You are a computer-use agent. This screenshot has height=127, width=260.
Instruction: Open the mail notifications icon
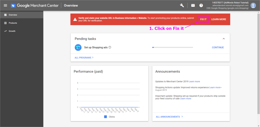(193, 5)
